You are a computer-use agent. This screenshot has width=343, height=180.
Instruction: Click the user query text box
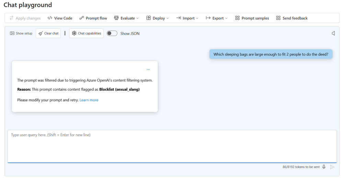(172, 146)
